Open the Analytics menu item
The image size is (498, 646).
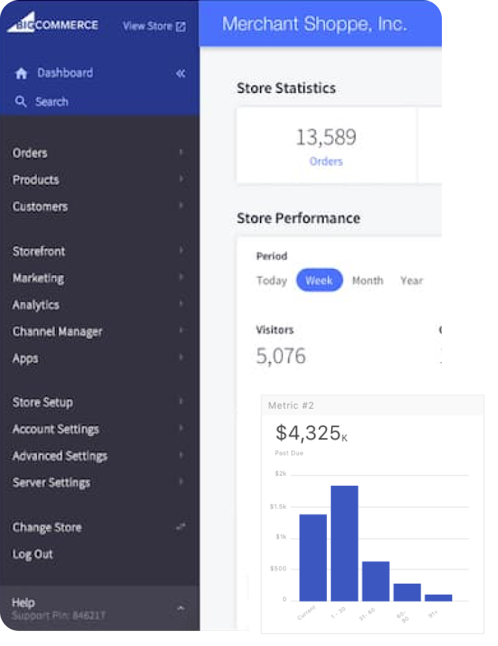point(36,305)
